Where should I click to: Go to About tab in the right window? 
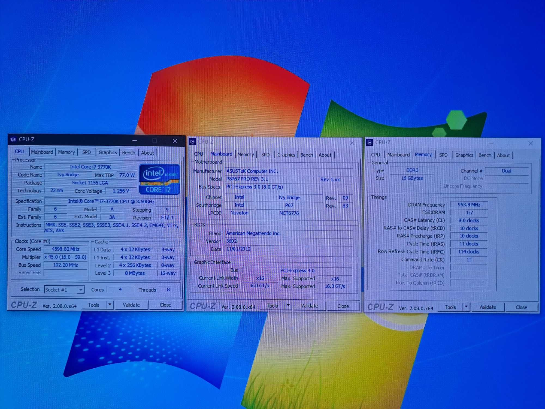point(503,155)
